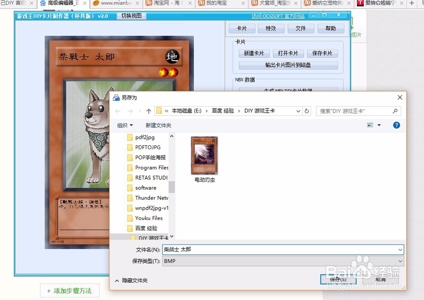Click the « breadcrumb overflow chevron

[166, 111]
